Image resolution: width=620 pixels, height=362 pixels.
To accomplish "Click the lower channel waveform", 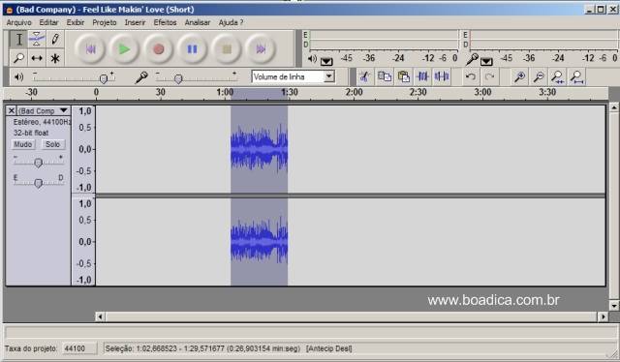I will pyautogui.click(x=259, y=241).
